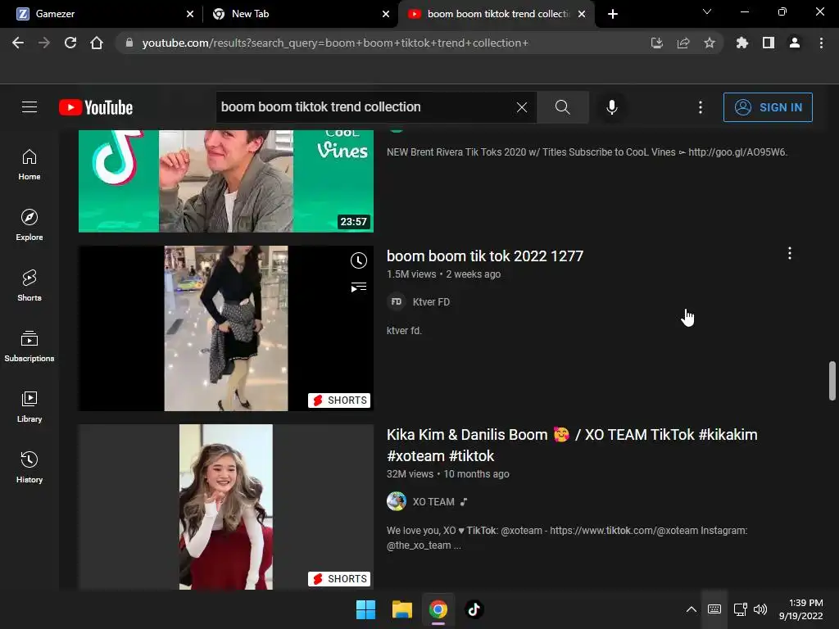Screen dimensions: 839x629
Task: Open Kika Kim & Danilis Boom video title
Action: (572, 445)
